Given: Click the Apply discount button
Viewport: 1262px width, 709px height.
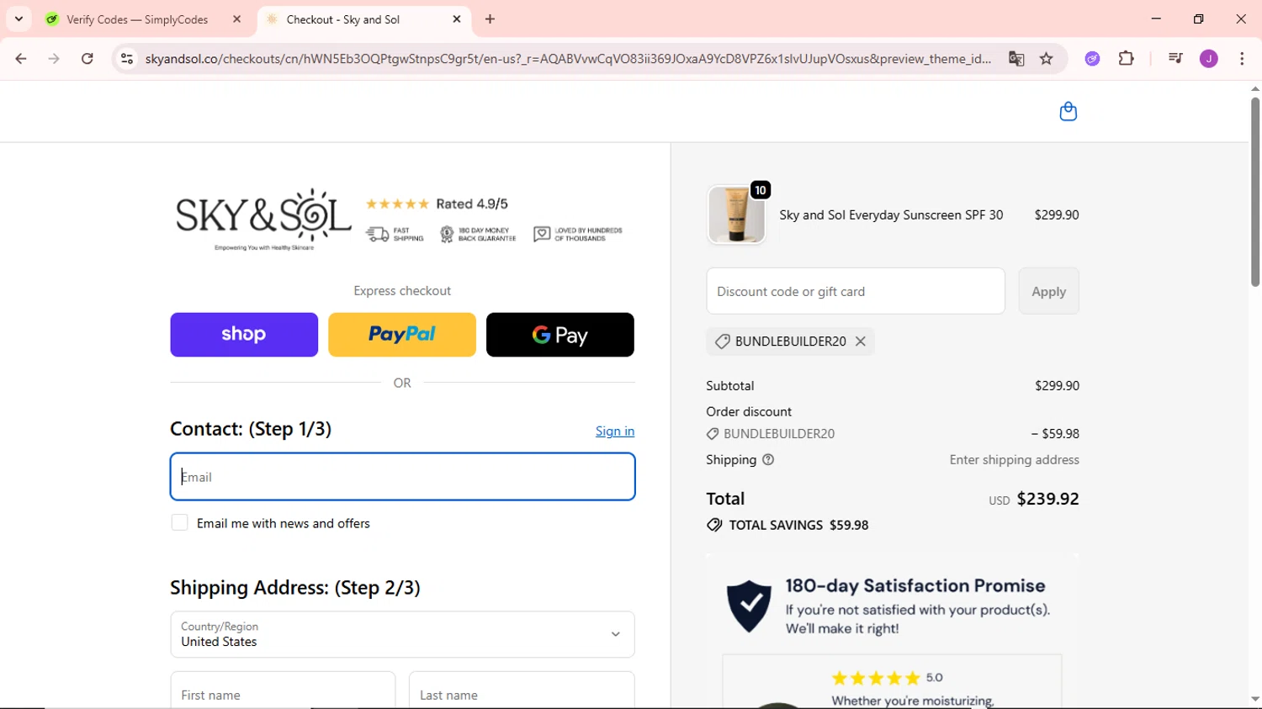Looking at the screenshot, I should [1048, 291].
